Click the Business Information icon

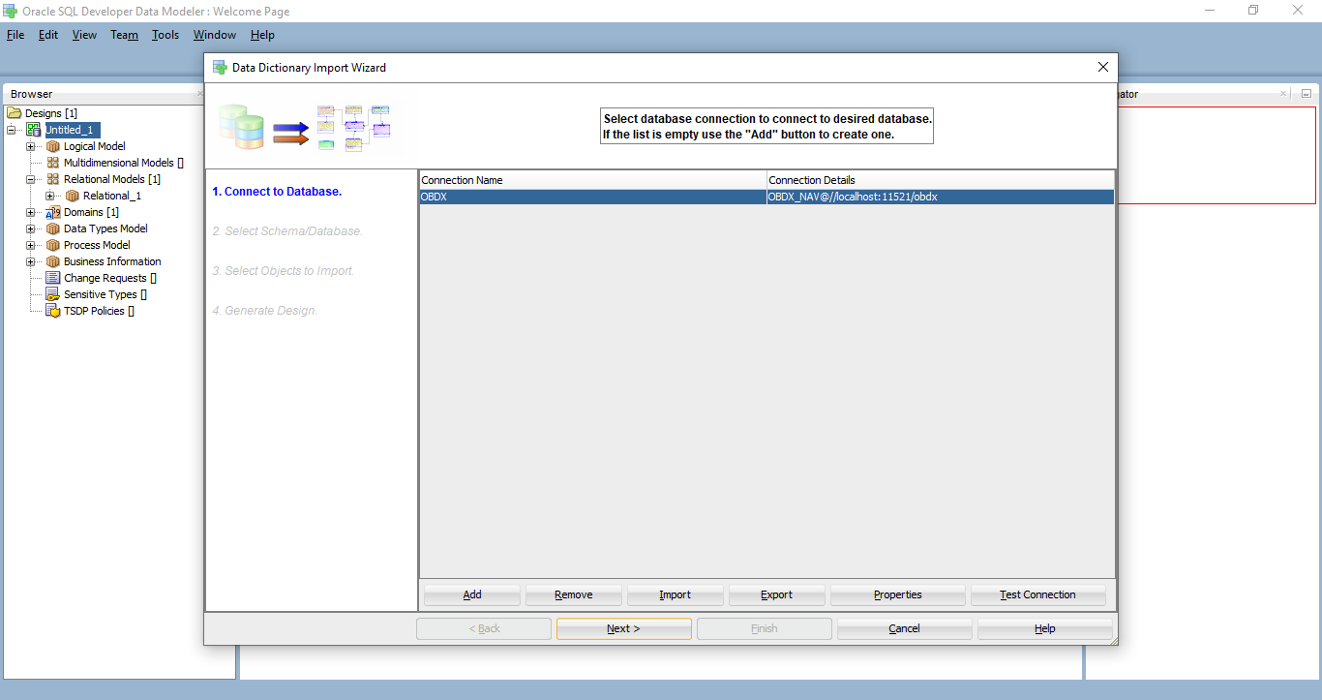point(53,261)
